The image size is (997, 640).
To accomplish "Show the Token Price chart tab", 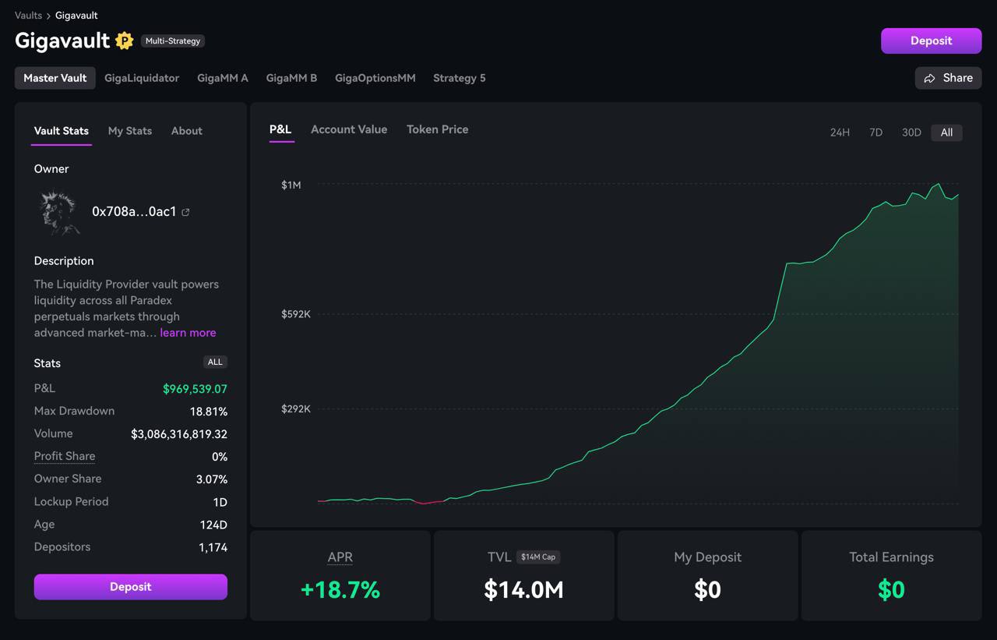I will click(438, 129).
